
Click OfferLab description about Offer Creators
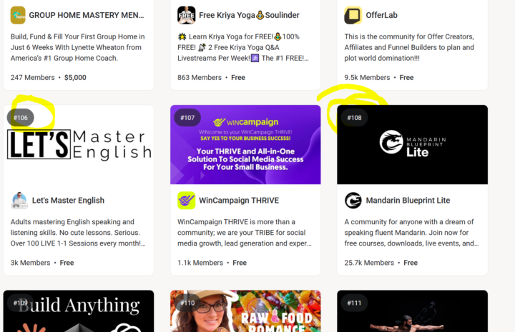[x=409, y=48]
